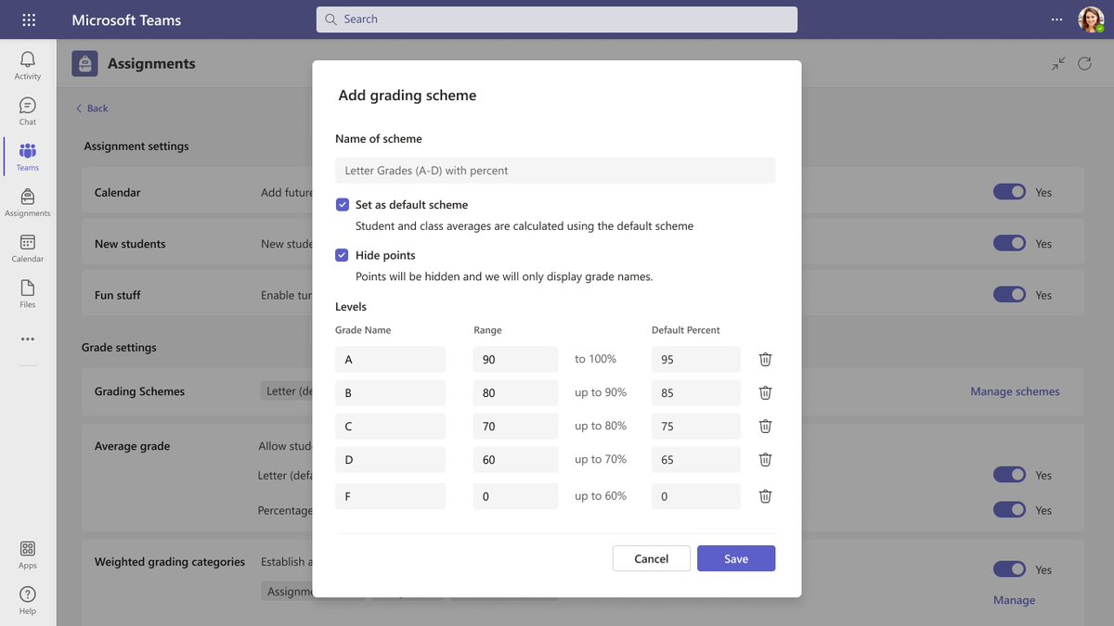The width and height of the screenshot is (1114, 626).
Task: Open Files from the sidebar
Action: point(27,293)
